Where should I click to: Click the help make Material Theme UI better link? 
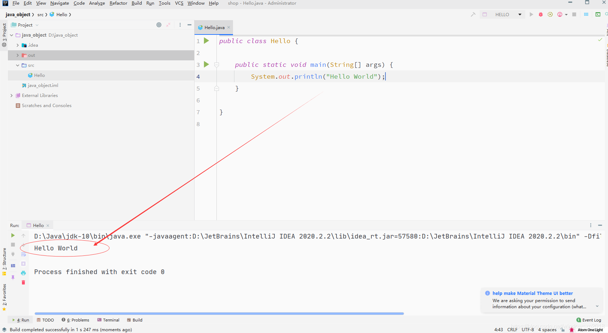tap(532, 293)
